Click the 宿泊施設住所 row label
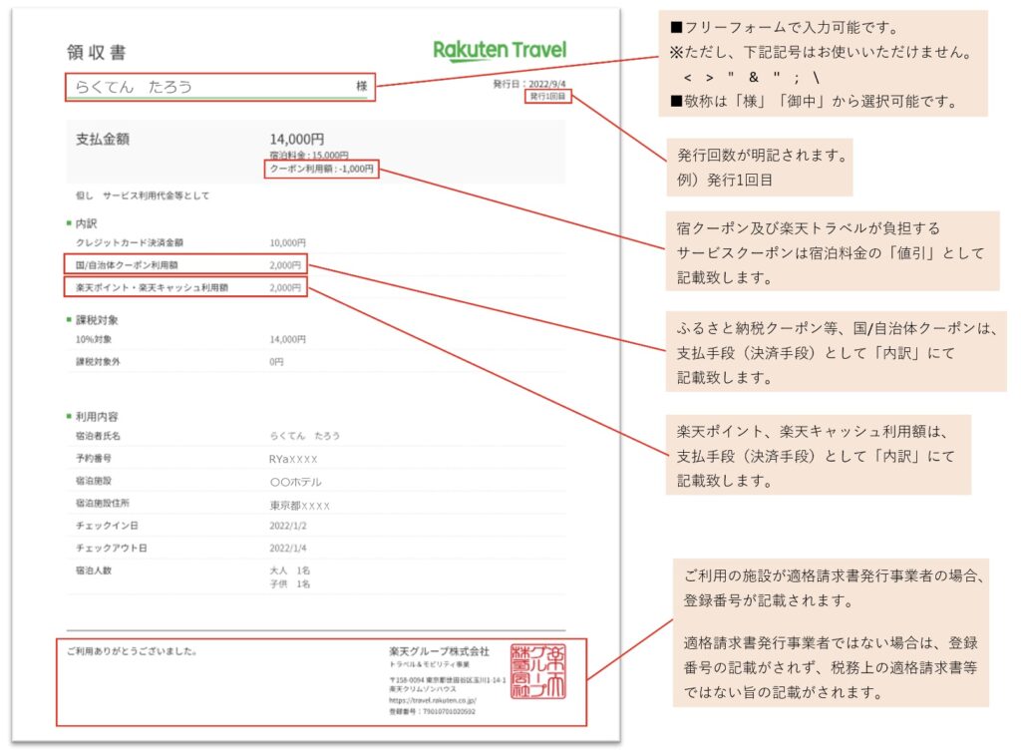The image size is (1021, 755). click(x=103, y=503)
